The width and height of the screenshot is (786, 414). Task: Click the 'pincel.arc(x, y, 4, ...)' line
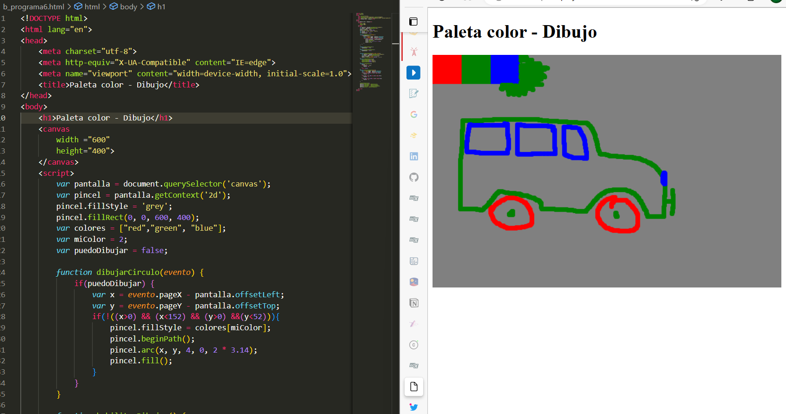[x=183, y=350]
